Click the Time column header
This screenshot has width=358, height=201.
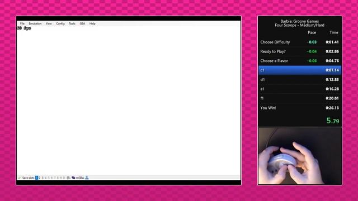pyautogui.click(x=334, y=32)
